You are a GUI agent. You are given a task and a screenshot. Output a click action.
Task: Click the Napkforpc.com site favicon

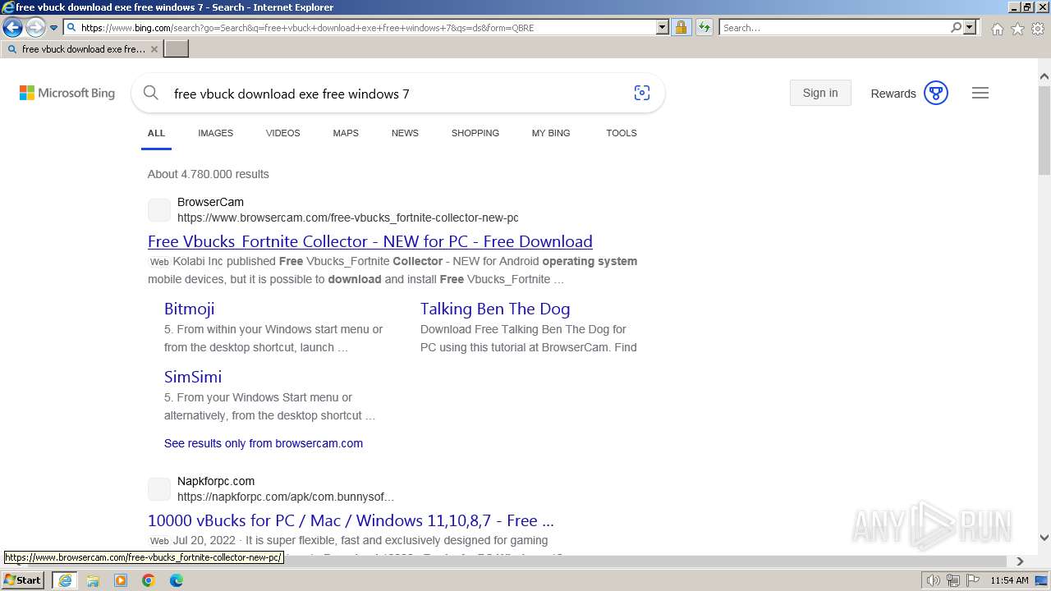coord(159,489)
